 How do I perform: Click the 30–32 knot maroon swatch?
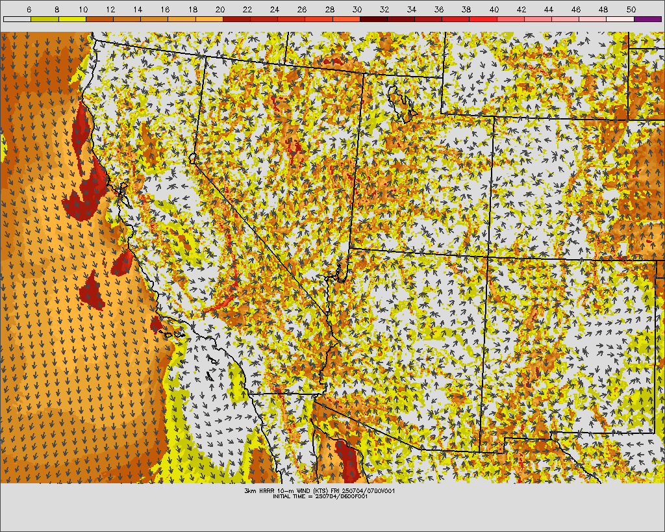click(x=373, y=19)
